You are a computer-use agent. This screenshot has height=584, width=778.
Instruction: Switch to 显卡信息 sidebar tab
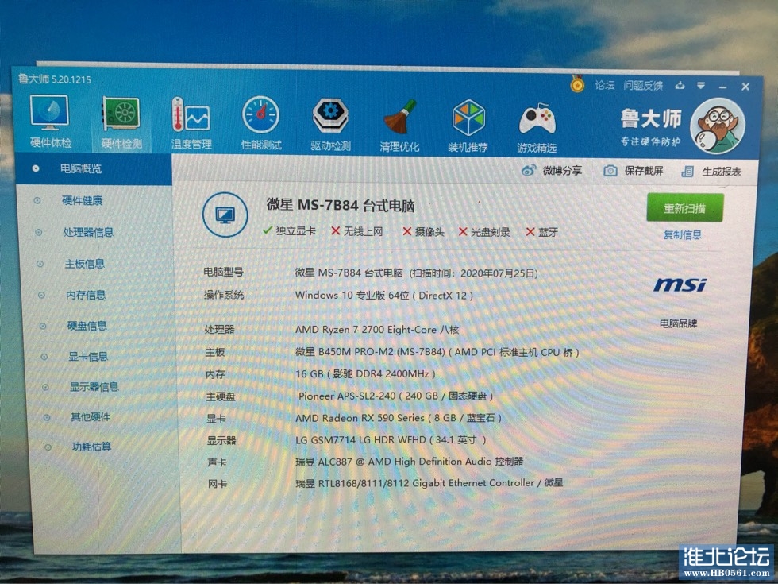pyautogui.click(x=87, y=356)
